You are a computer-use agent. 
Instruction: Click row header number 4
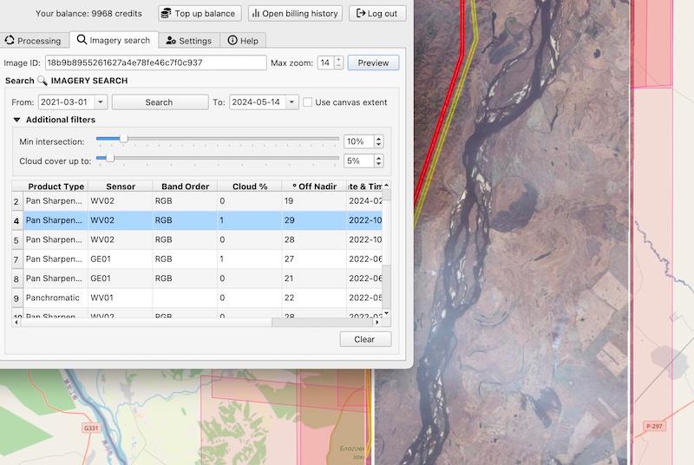pyautogui.click(x=16, y=220)
